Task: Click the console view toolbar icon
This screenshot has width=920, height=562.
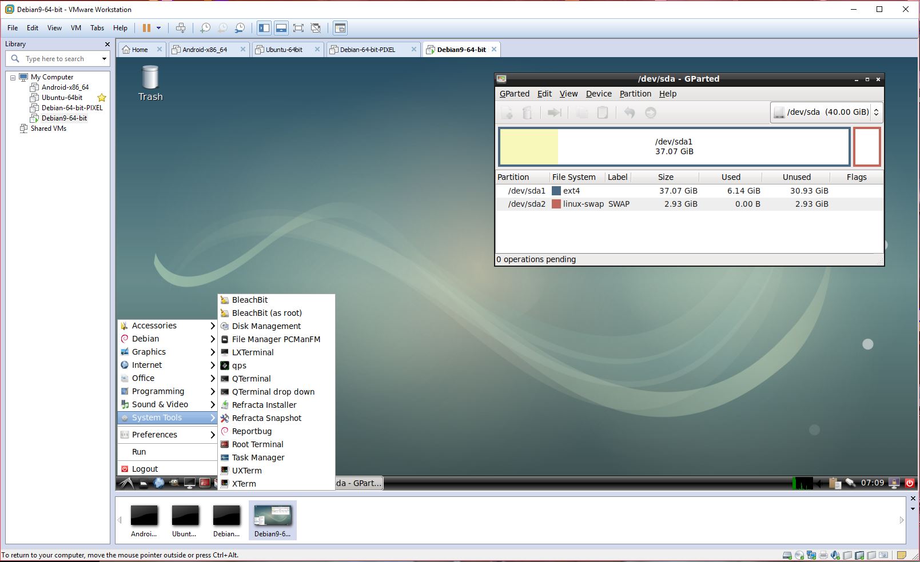Action: click(x=340, y=28)
